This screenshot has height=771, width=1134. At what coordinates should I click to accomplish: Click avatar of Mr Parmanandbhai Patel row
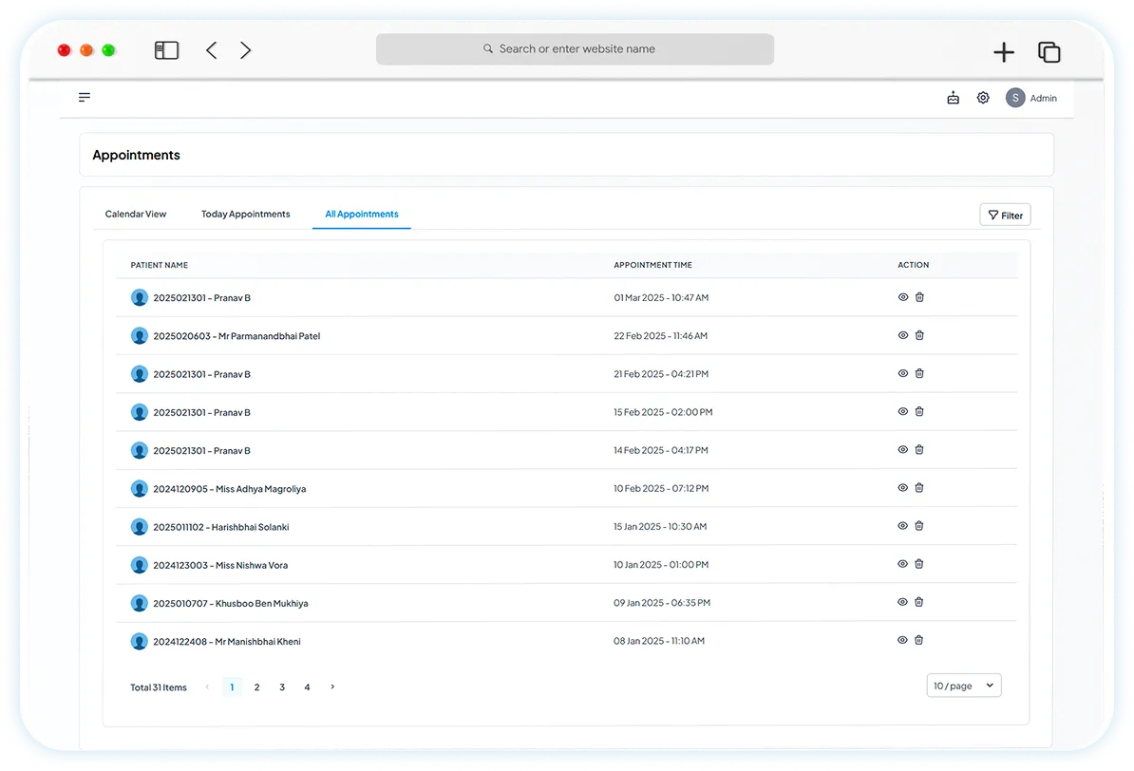pyautogui.click(x=140, y=335)
